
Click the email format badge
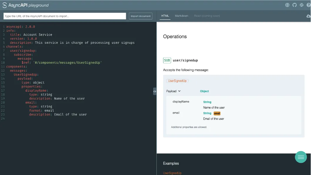217,113
